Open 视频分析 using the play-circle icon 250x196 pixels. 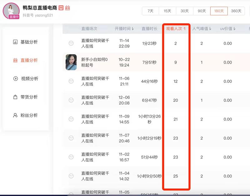15,78
